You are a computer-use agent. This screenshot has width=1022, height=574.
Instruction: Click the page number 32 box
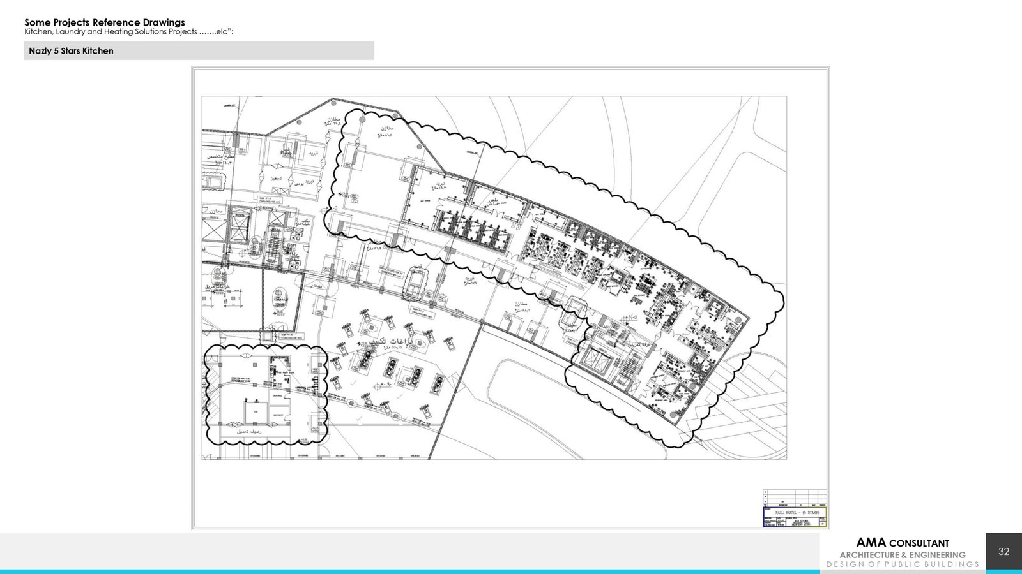(x=1003, y=552)
